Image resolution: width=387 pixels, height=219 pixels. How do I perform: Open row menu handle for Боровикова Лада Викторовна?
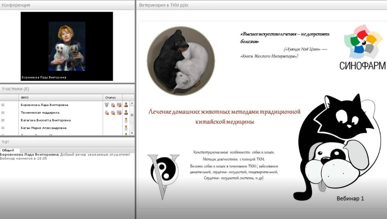(x=3, y=105)
